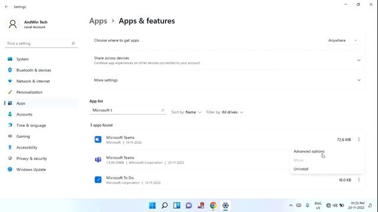
Task: Open Google Chrome from the taskbar
Action: (213, 206)
